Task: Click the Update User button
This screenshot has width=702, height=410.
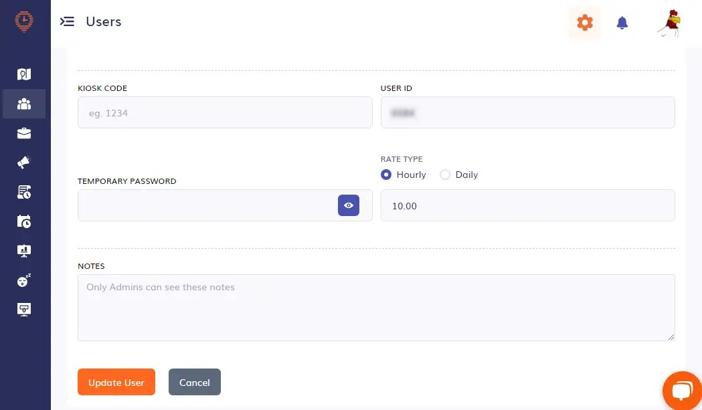Action: click(x=116, y=382)
